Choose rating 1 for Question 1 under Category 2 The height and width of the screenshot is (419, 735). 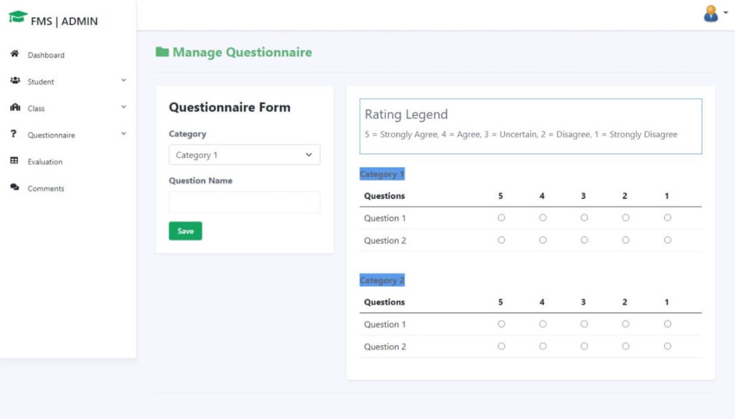pyautogui.click(x=668, y=324)
